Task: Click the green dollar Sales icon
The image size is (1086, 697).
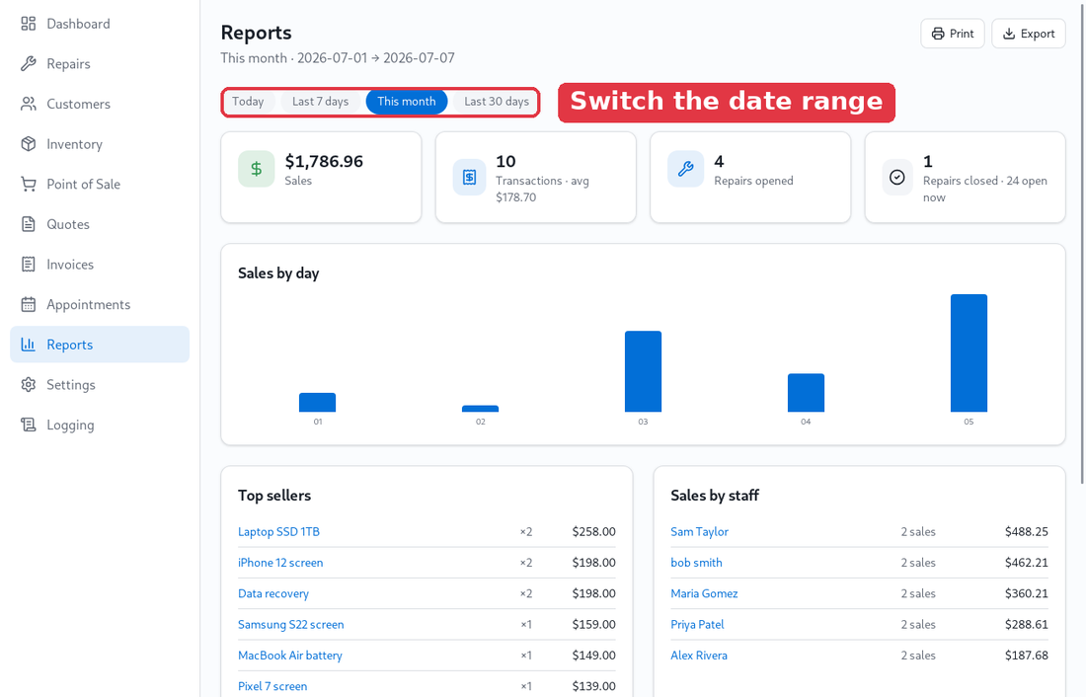Action: click(x=257, y=169)
